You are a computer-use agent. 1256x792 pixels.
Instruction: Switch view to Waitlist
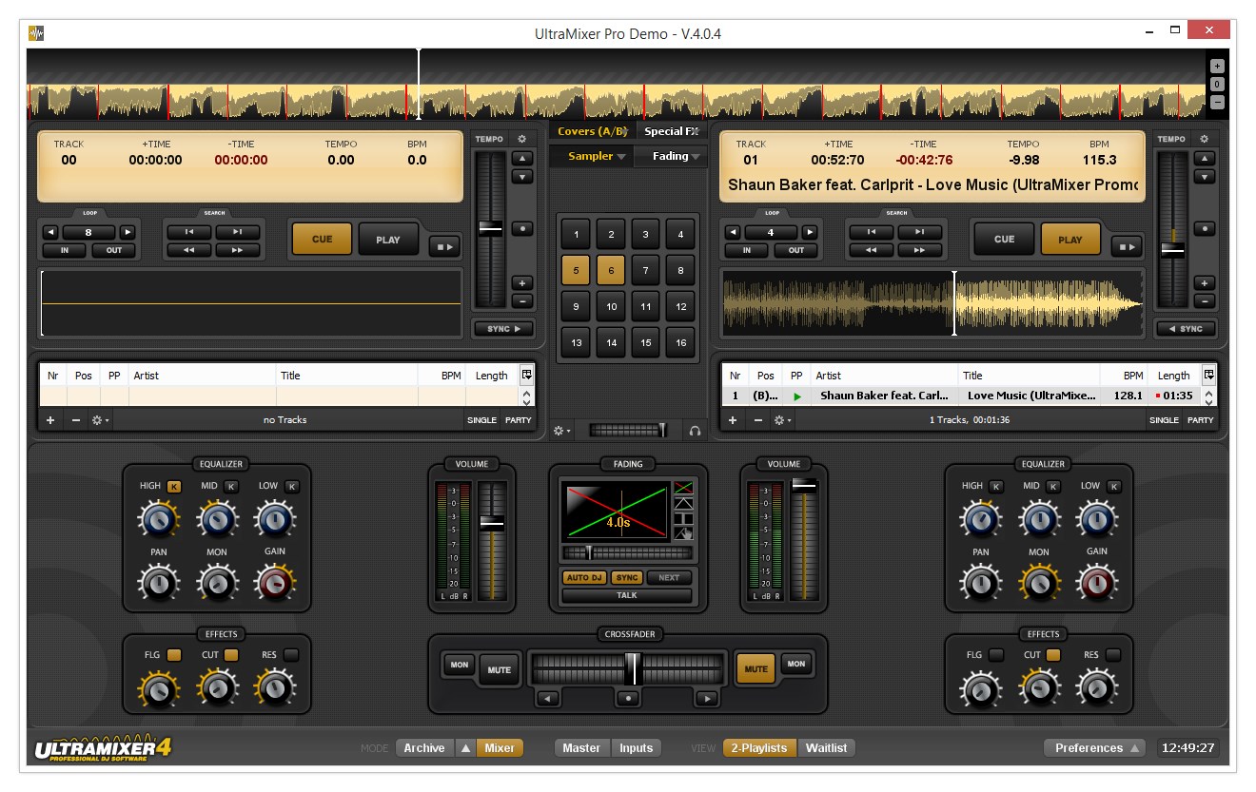pyautogui.click(x=827, y=748)
